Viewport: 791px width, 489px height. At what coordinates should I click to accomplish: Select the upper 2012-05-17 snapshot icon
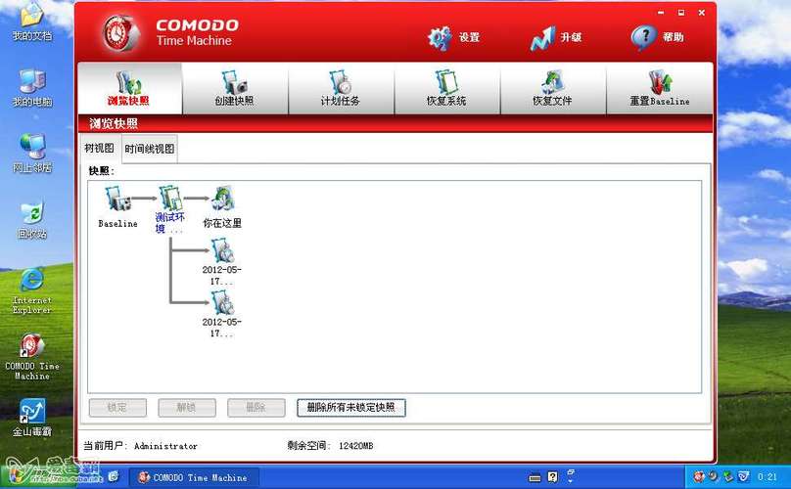click(222, 250)
